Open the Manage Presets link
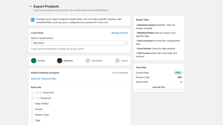This screenshot has height=125, width=223. [120, 33]
